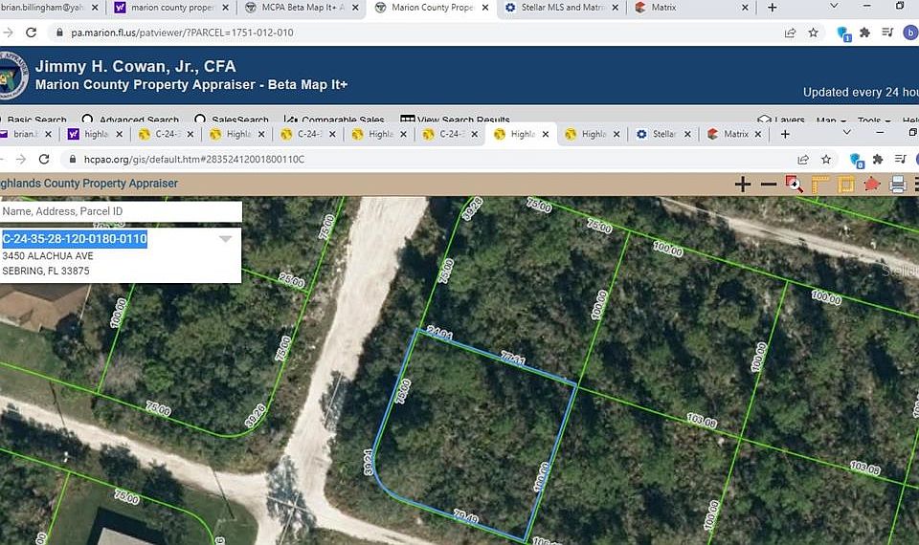Screen dimensions: 919x545
Task: Open extensions puzzle menu in hcpao.org window
Action: coord(878,159)
